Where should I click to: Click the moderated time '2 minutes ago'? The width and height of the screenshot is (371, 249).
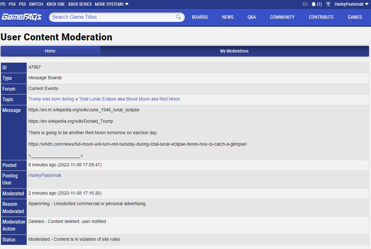tap(65, 193)
